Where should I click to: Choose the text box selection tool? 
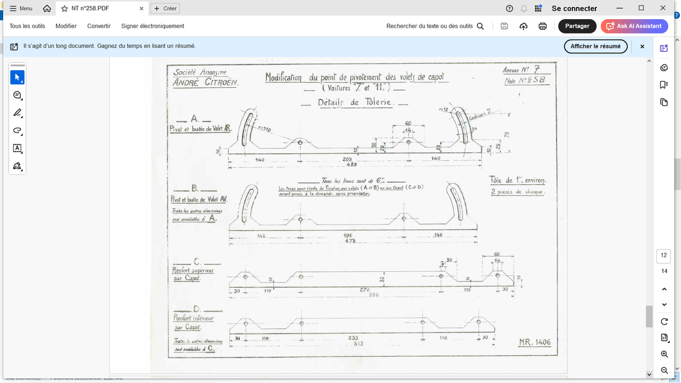17,148
